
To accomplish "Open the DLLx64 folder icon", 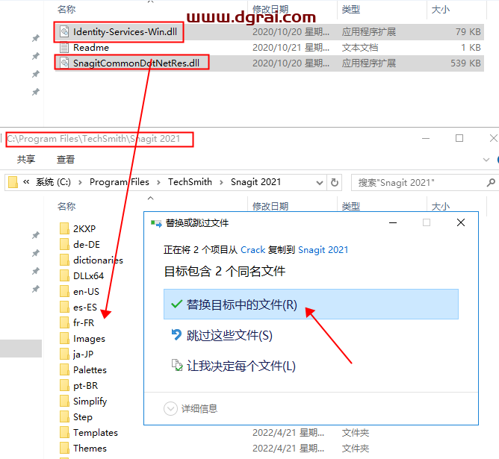I will (x=64, y=275).
